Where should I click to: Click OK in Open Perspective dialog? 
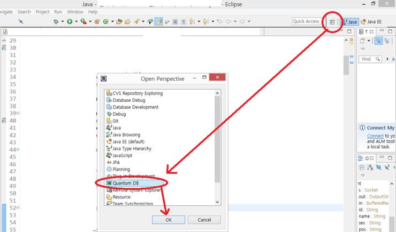pyautogui.click(x=168, y=220)
